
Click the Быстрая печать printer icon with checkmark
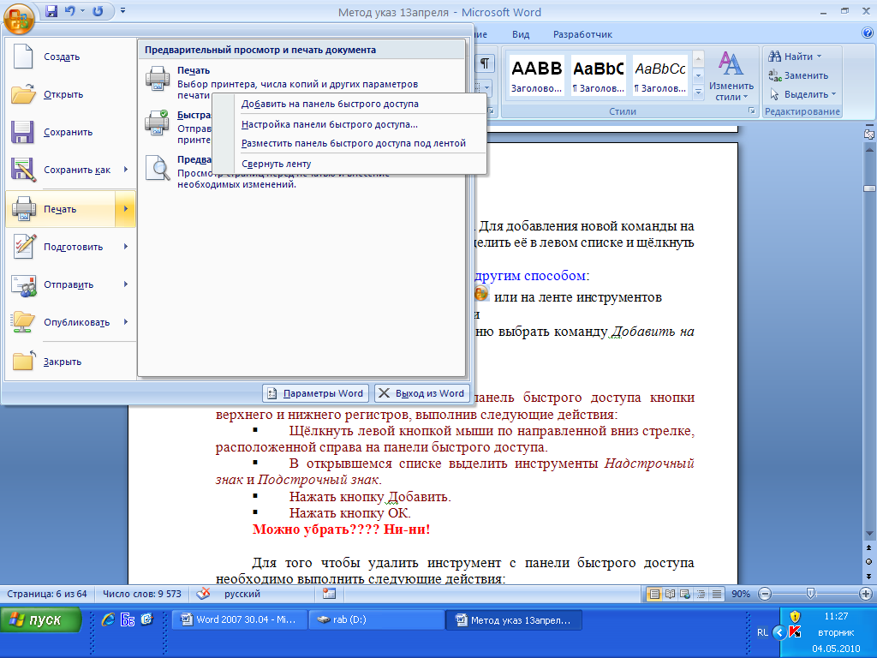click(158, 123)
